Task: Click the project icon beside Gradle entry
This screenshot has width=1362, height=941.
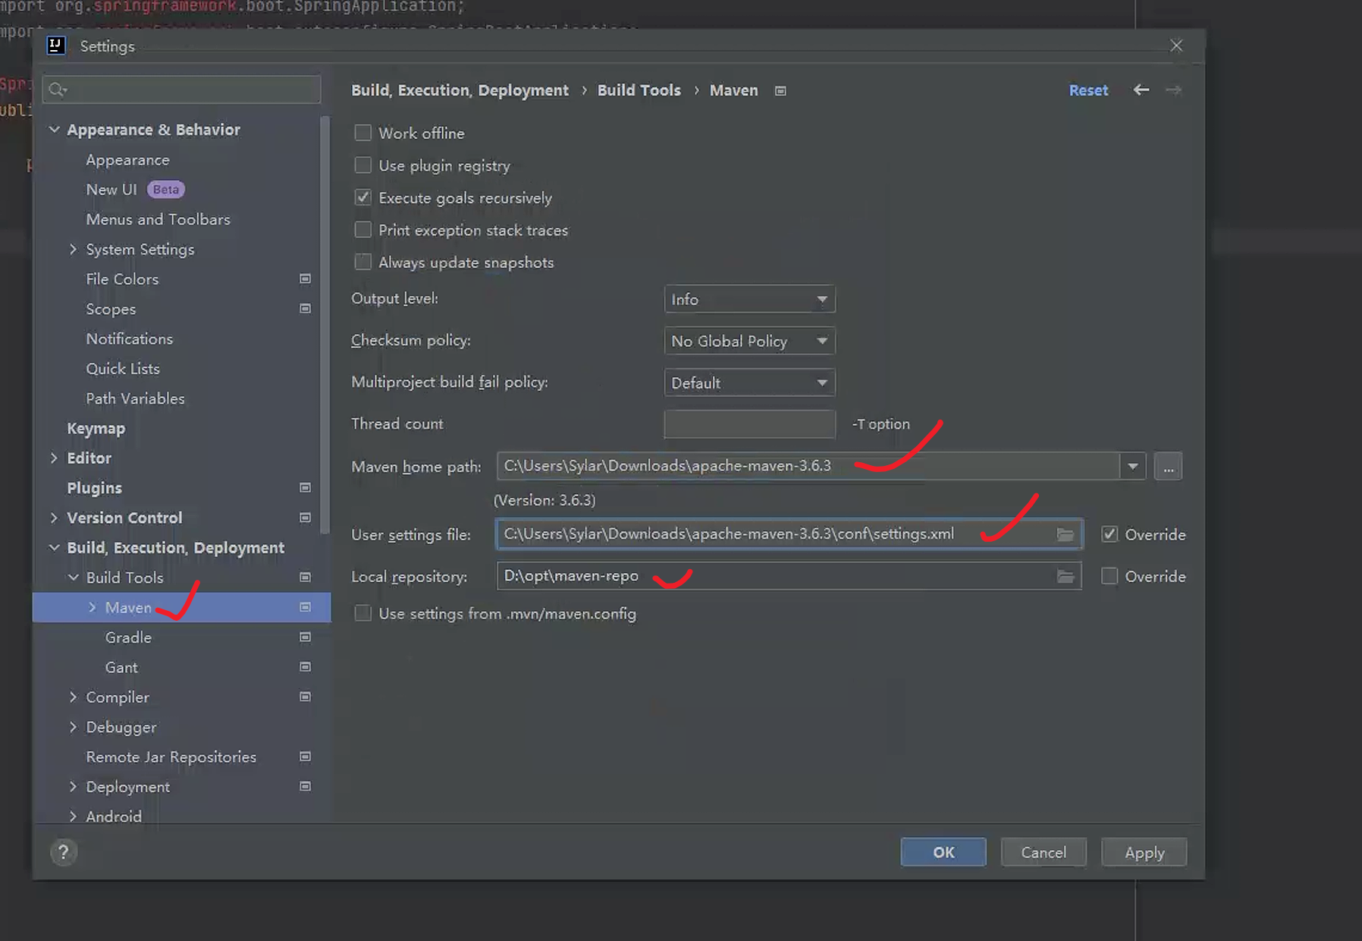Action: [x=305, y=637]
